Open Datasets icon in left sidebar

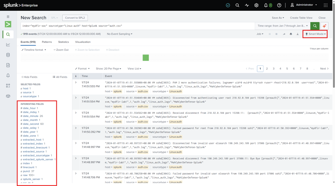click(x=8, y=55)
